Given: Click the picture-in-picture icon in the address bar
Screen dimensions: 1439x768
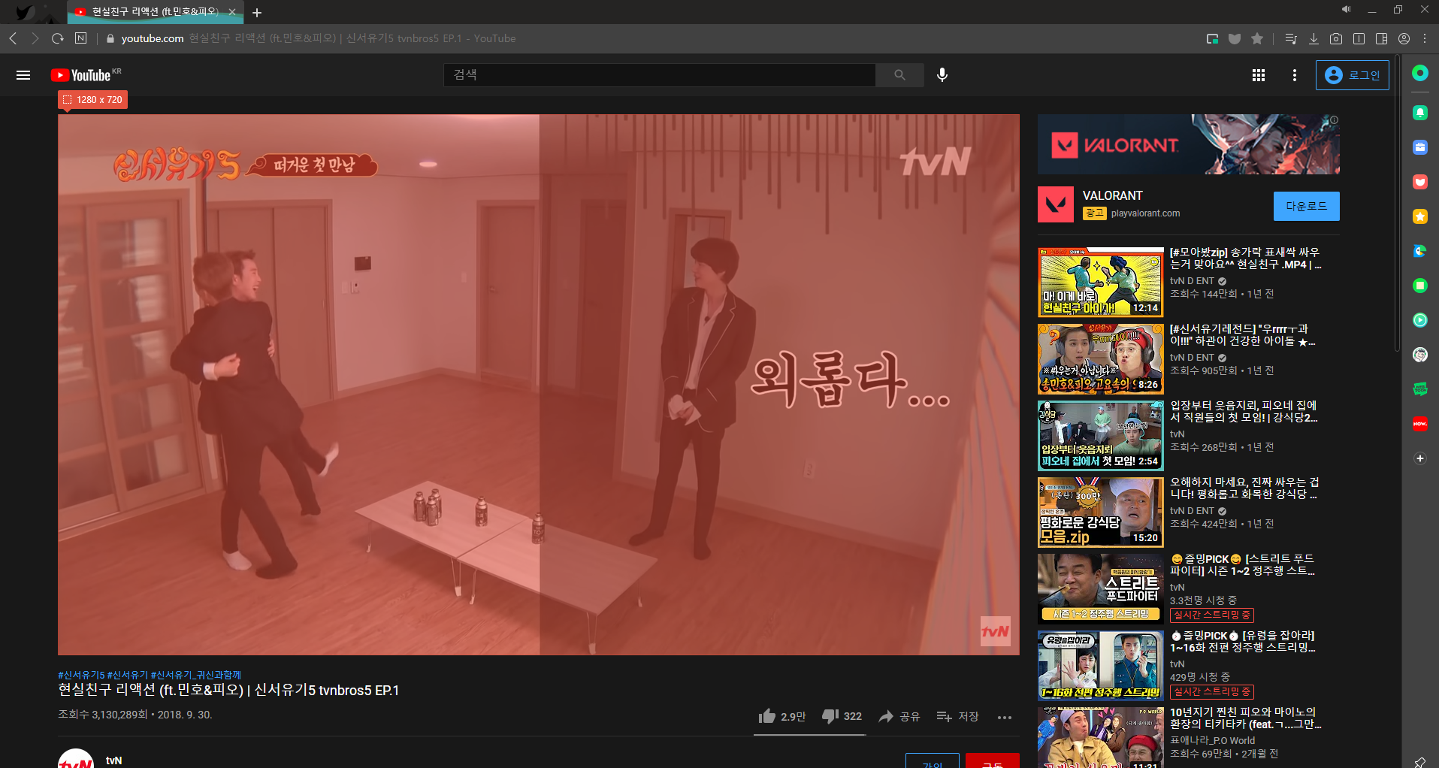Looking at the screenshot, I should click(1212, 39).
